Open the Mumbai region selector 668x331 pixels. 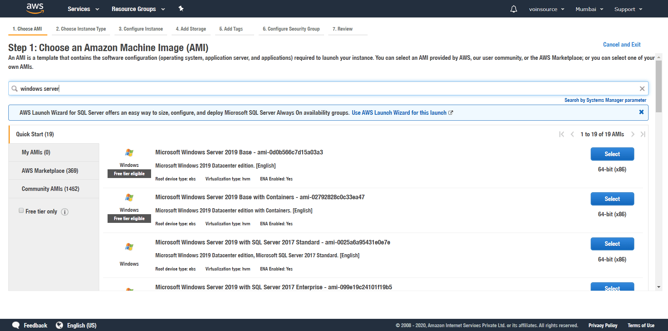tap(589, 9)
